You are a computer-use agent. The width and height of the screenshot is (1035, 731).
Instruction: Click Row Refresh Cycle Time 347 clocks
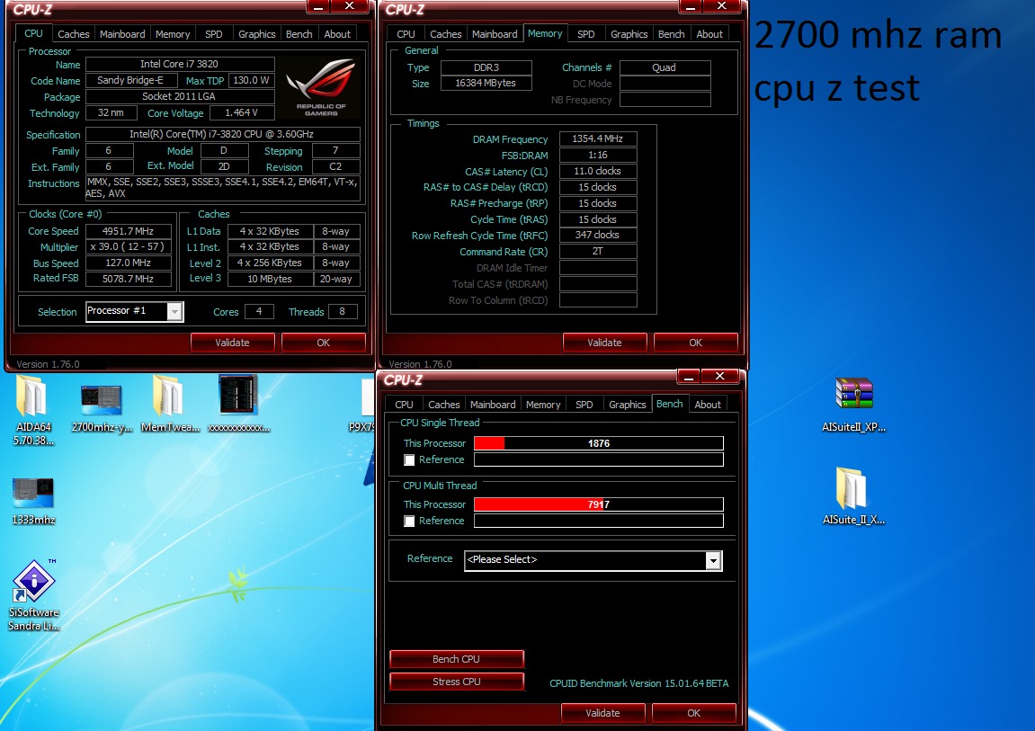(x=597, y=236)
